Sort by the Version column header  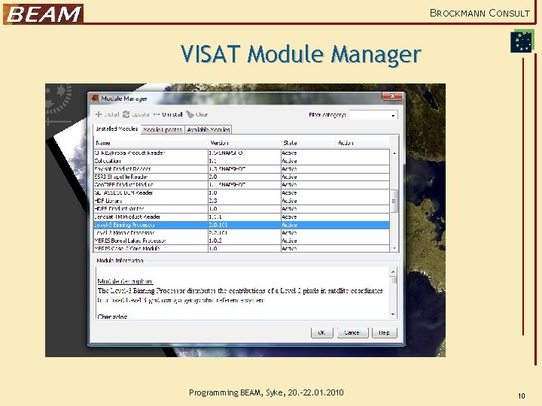tap(245, 143)
